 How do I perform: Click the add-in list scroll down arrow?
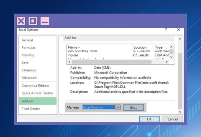(x=171, y=57)
